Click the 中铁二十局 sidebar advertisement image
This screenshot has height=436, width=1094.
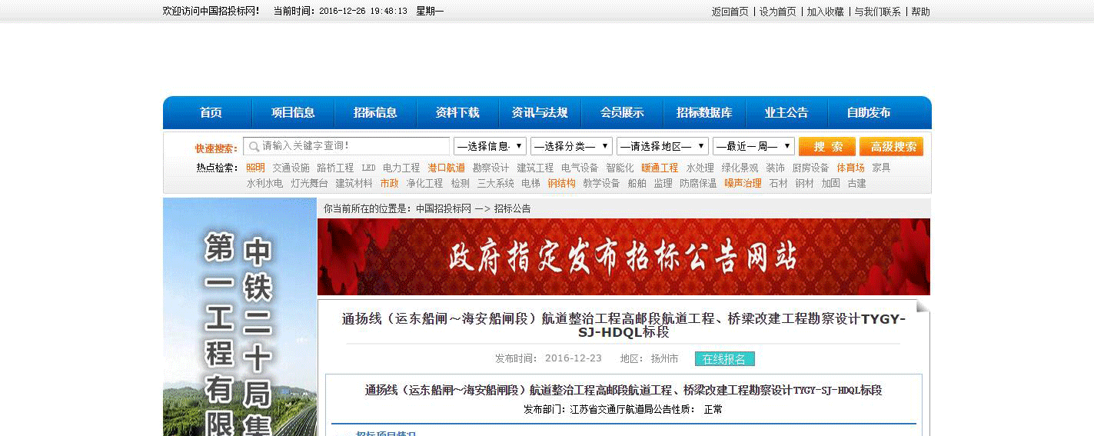(x=240, y=317)
